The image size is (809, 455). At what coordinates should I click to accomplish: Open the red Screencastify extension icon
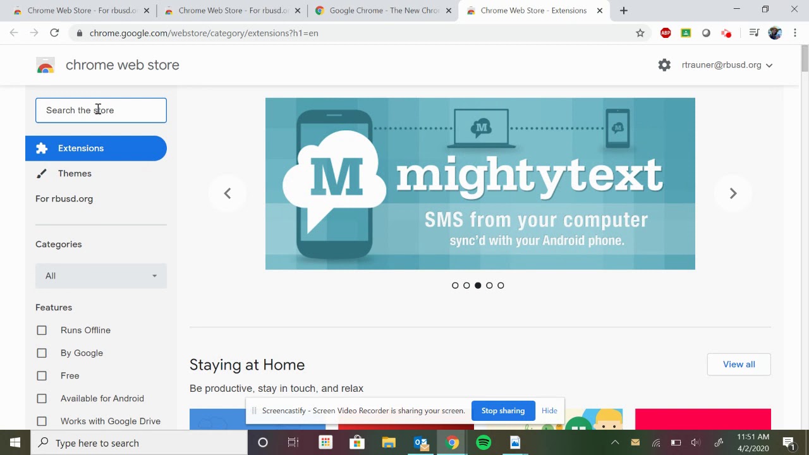pos(726,33)
